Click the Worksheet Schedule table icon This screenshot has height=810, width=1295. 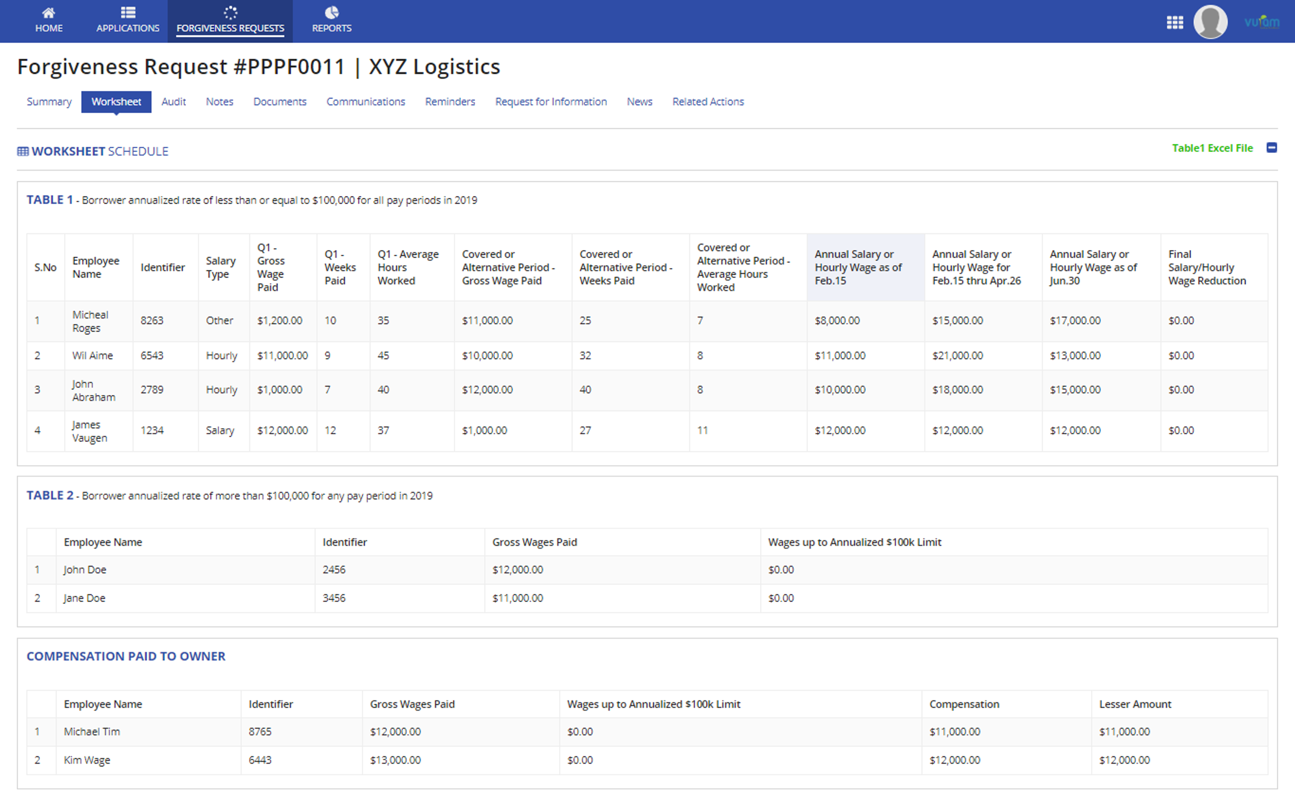(x=23, y=152)
